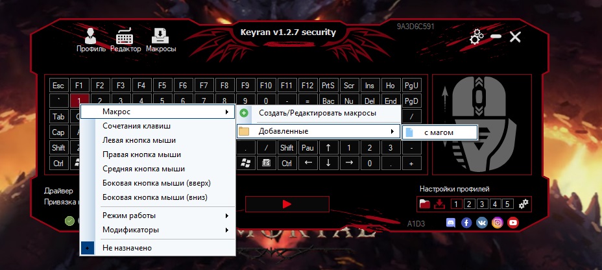This screenshot has width=602, height=270.
Task: Select the End key
Action: 391,101
